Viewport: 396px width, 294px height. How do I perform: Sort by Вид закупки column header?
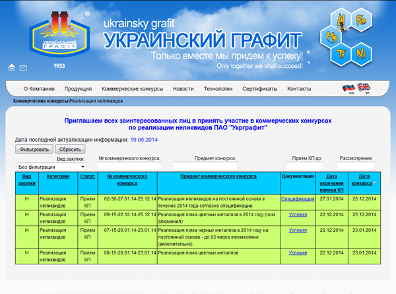pos(27,180)
